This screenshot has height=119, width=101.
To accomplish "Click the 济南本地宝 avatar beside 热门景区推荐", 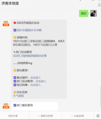I will (6, 105).
